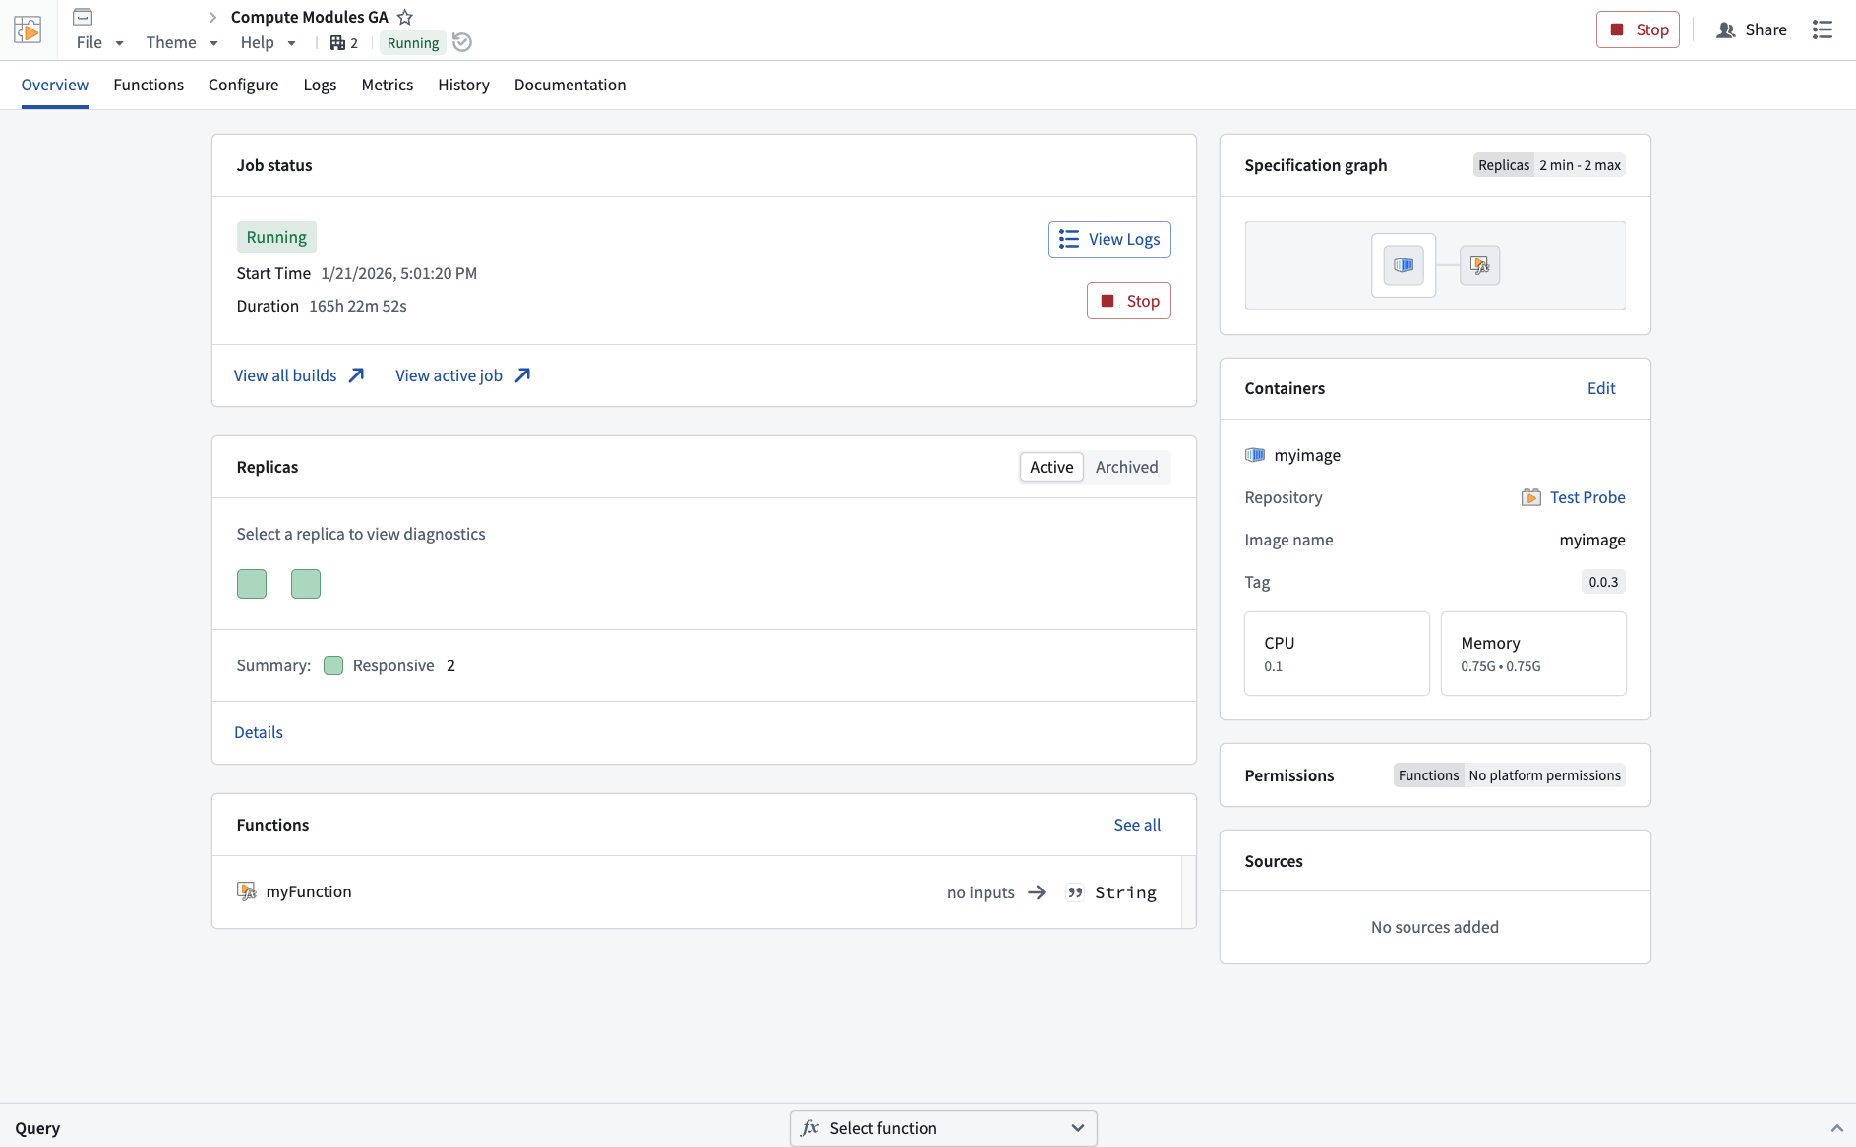This screenshot has width=1856, height=1147.
Task: Expand the Query panel with the chevron
Action: [1836, 1128]
